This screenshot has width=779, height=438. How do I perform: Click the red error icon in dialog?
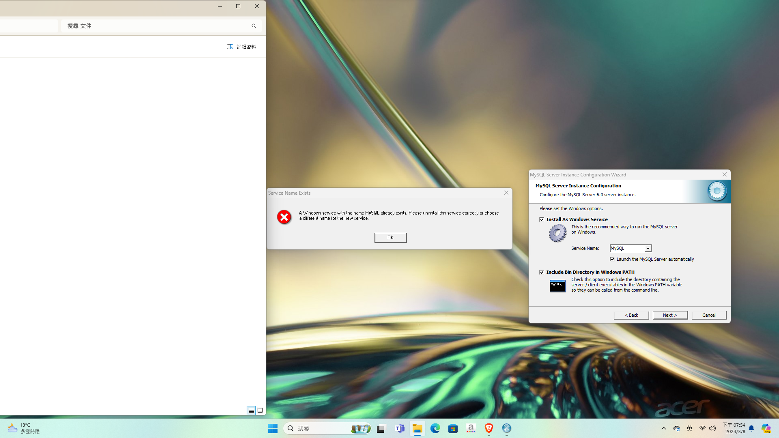pyautogui.click(x=284, y=217)
